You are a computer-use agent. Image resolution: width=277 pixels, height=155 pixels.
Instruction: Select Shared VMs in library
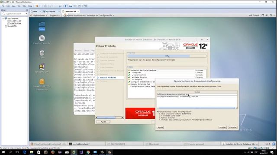[12, 26]
